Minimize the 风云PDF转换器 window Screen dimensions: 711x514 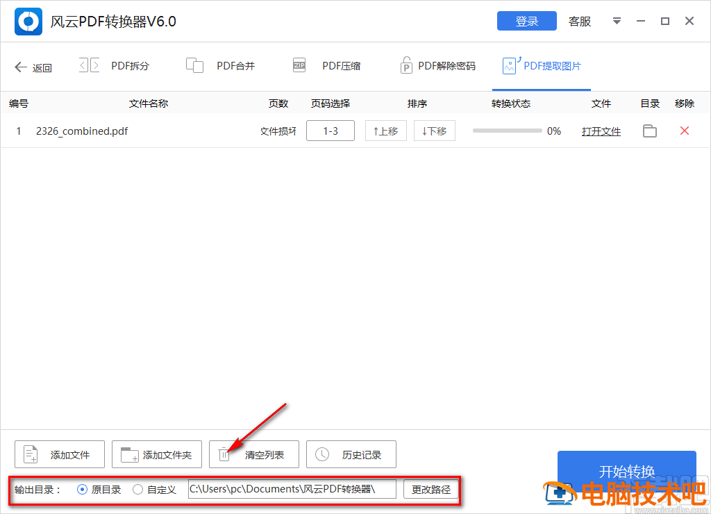(641, 21)
